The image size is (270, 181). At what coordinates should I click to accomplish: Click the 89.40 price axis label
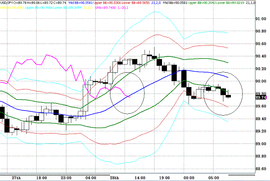point(261,119)
